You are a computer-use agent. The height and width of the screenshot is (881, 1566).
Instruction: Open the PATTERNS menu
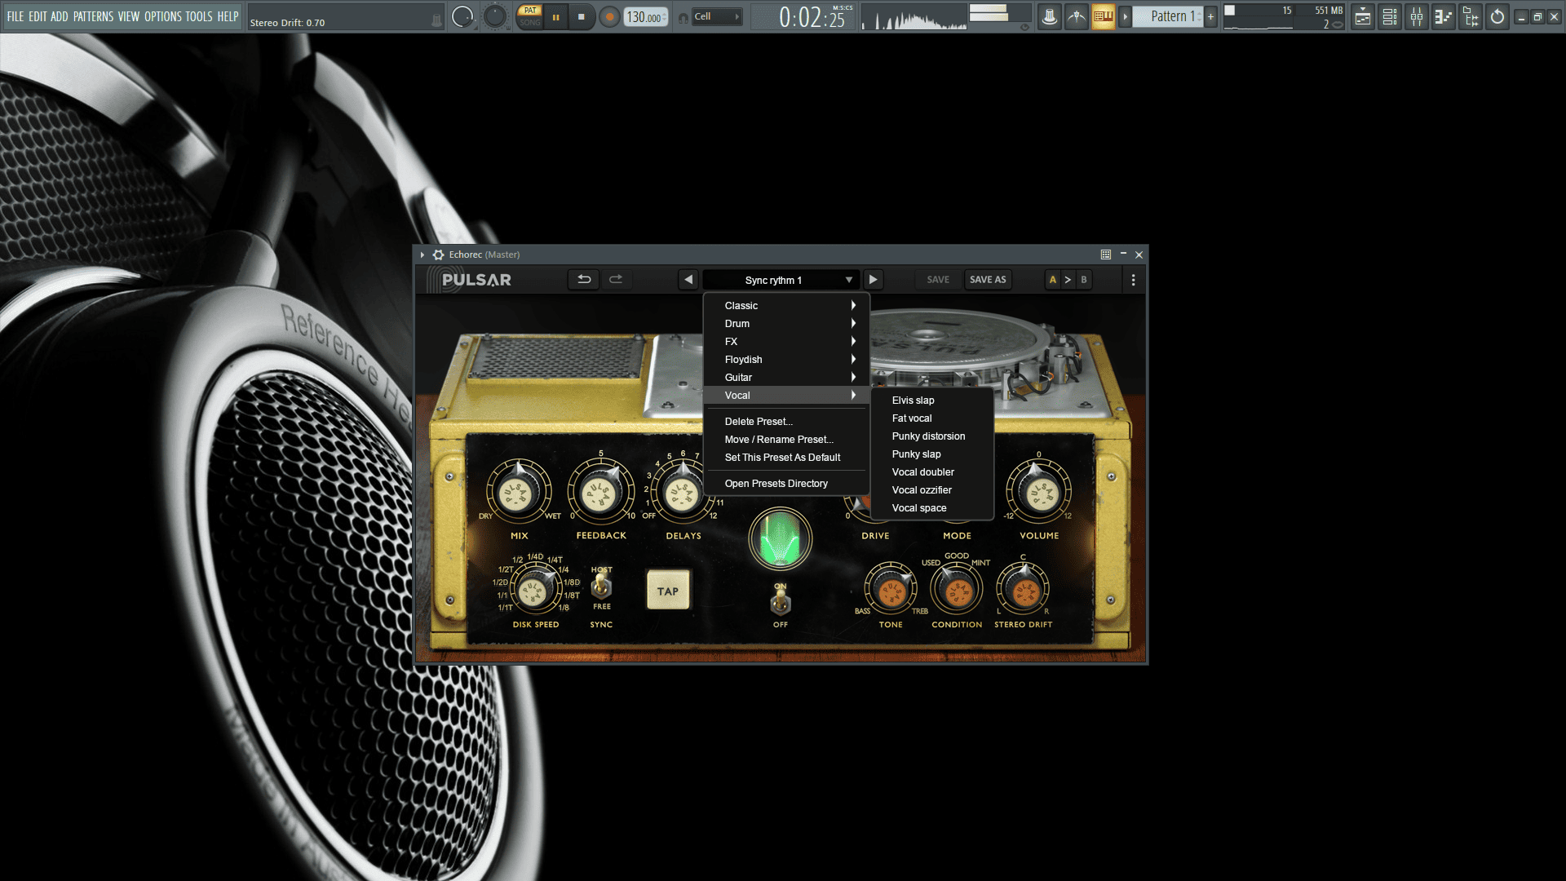93,16
